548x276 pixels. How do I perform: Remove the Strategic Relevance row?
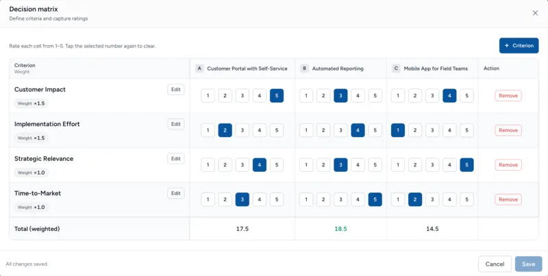tap(508, 165)
